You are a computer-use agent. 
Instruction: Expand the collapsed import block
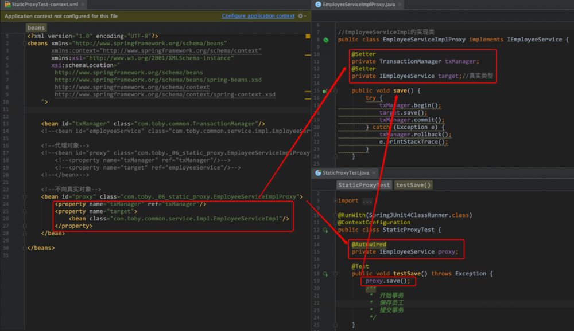pyautogui.click(x=335, y=201)
